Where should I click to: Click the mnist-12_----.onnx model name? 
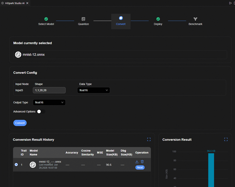pos(50,162)
